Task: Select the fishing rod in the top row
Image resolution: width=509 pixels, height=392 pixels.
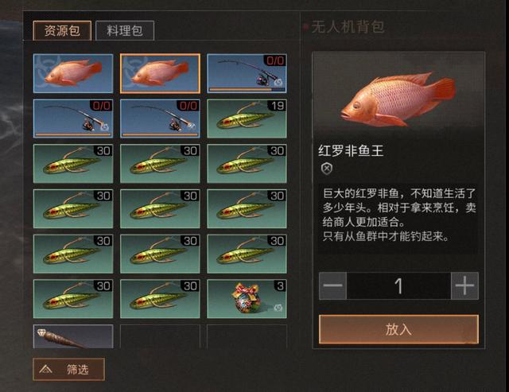Action: (x=247, y=73)
